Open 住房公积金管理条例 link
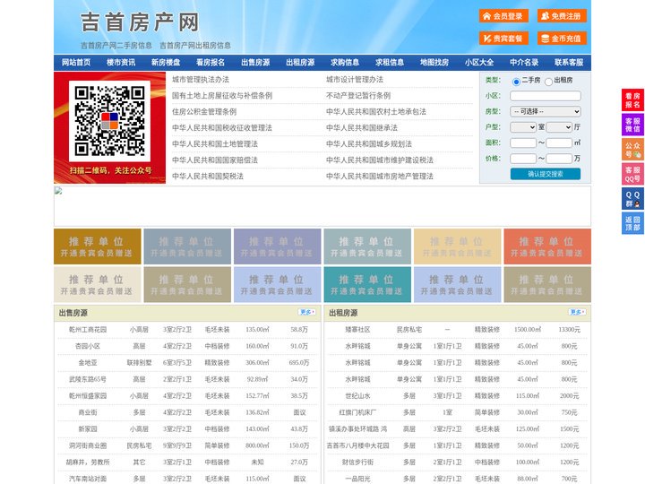This screenshot has width=645, height=484. click(204, 111)
